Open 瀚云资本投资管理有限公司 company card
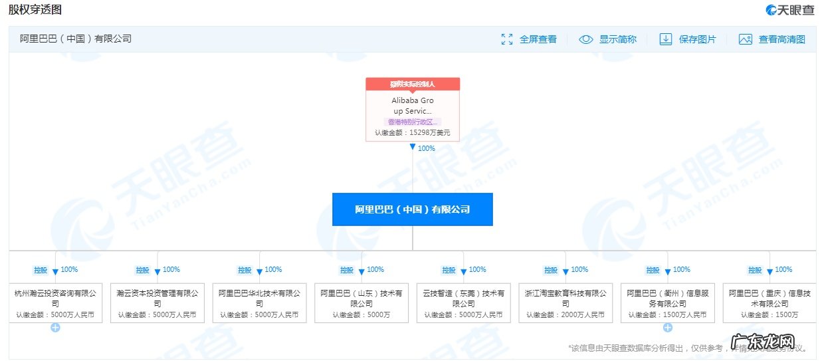 [157, 302]
